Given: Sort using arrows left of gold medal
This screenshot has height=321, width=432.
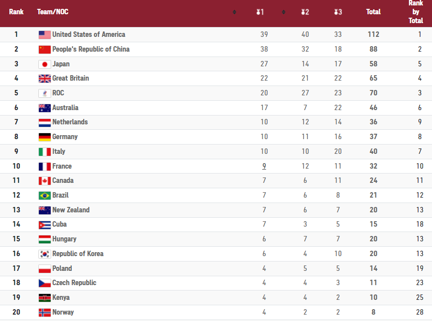Looking at the screenshot, I should 234,12.
